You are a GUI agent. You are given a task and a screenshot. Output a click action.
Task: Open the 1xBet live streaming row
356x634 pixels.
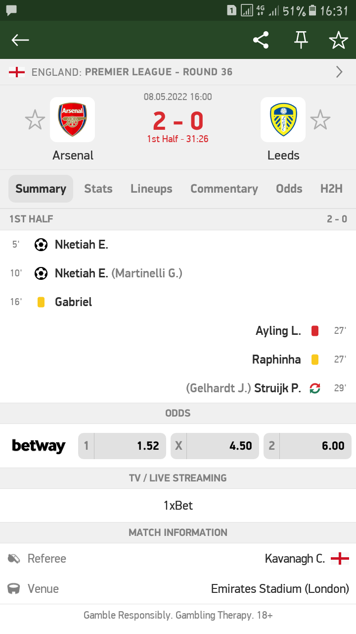178,506
